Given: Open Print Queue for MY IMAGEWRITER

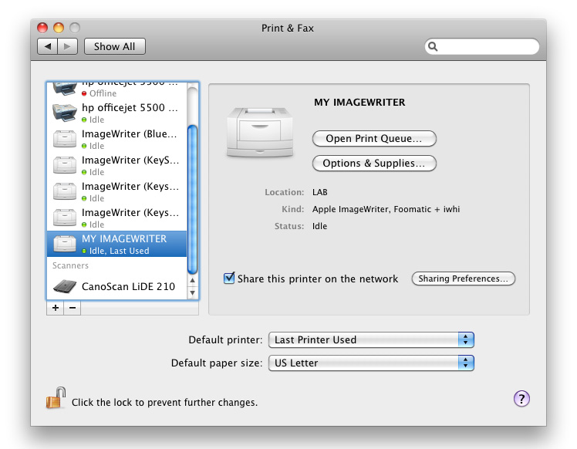Looking at the screenshot, I should [x=374, y=138].
